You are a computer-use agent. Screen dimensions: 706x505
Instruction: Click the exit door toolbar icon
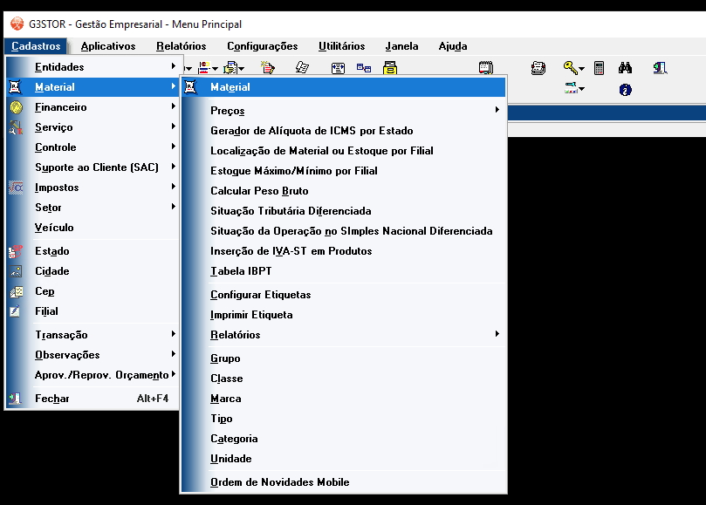pyautogui.click(x=661, y=68)
